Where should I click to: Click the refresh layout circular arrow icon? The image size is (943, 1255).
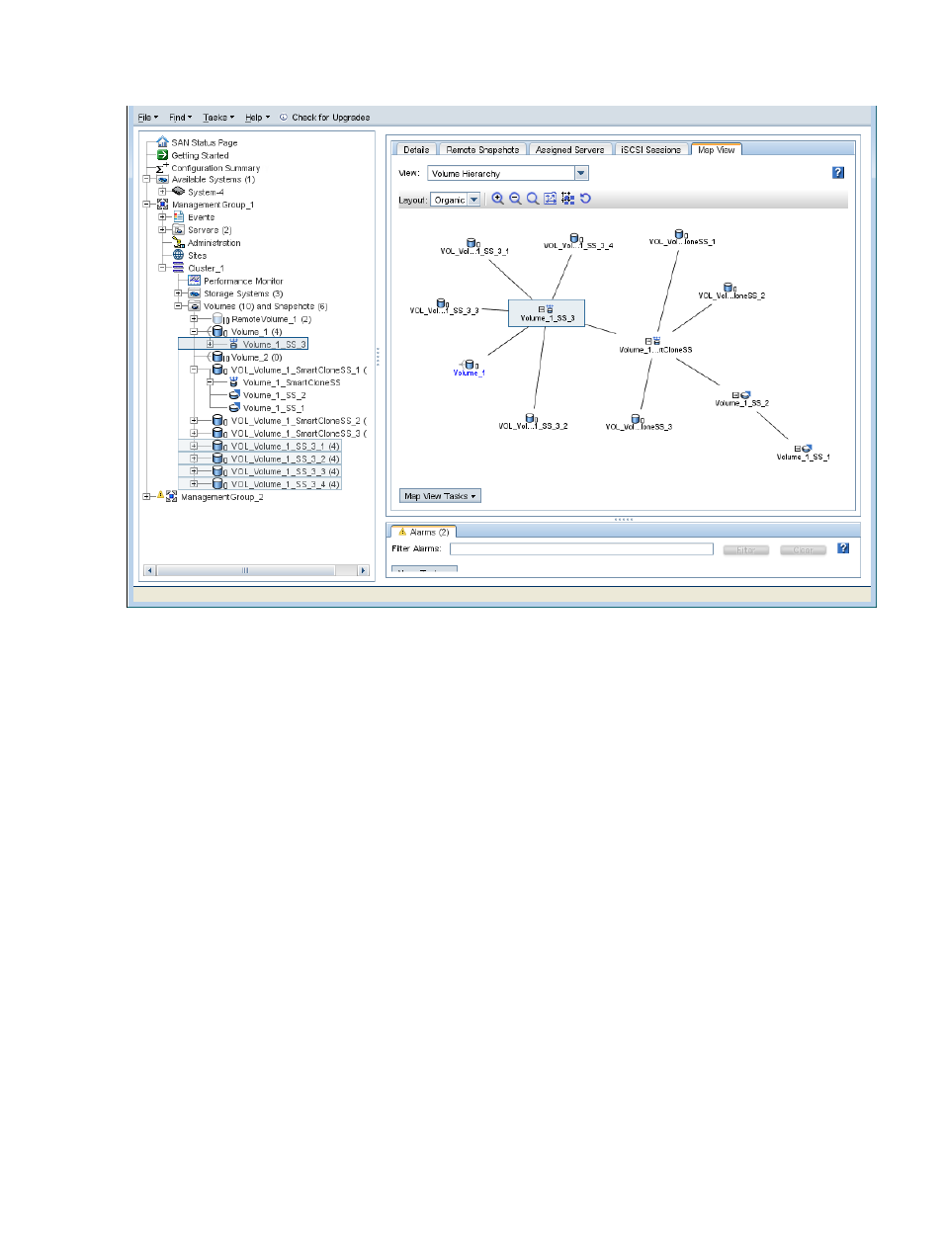click(585, 199)
